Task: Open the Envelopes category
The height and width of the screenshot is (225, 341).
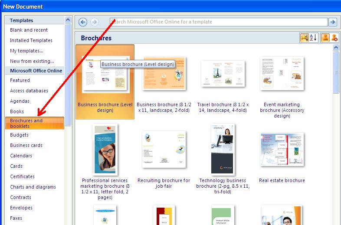Action: 21,208
